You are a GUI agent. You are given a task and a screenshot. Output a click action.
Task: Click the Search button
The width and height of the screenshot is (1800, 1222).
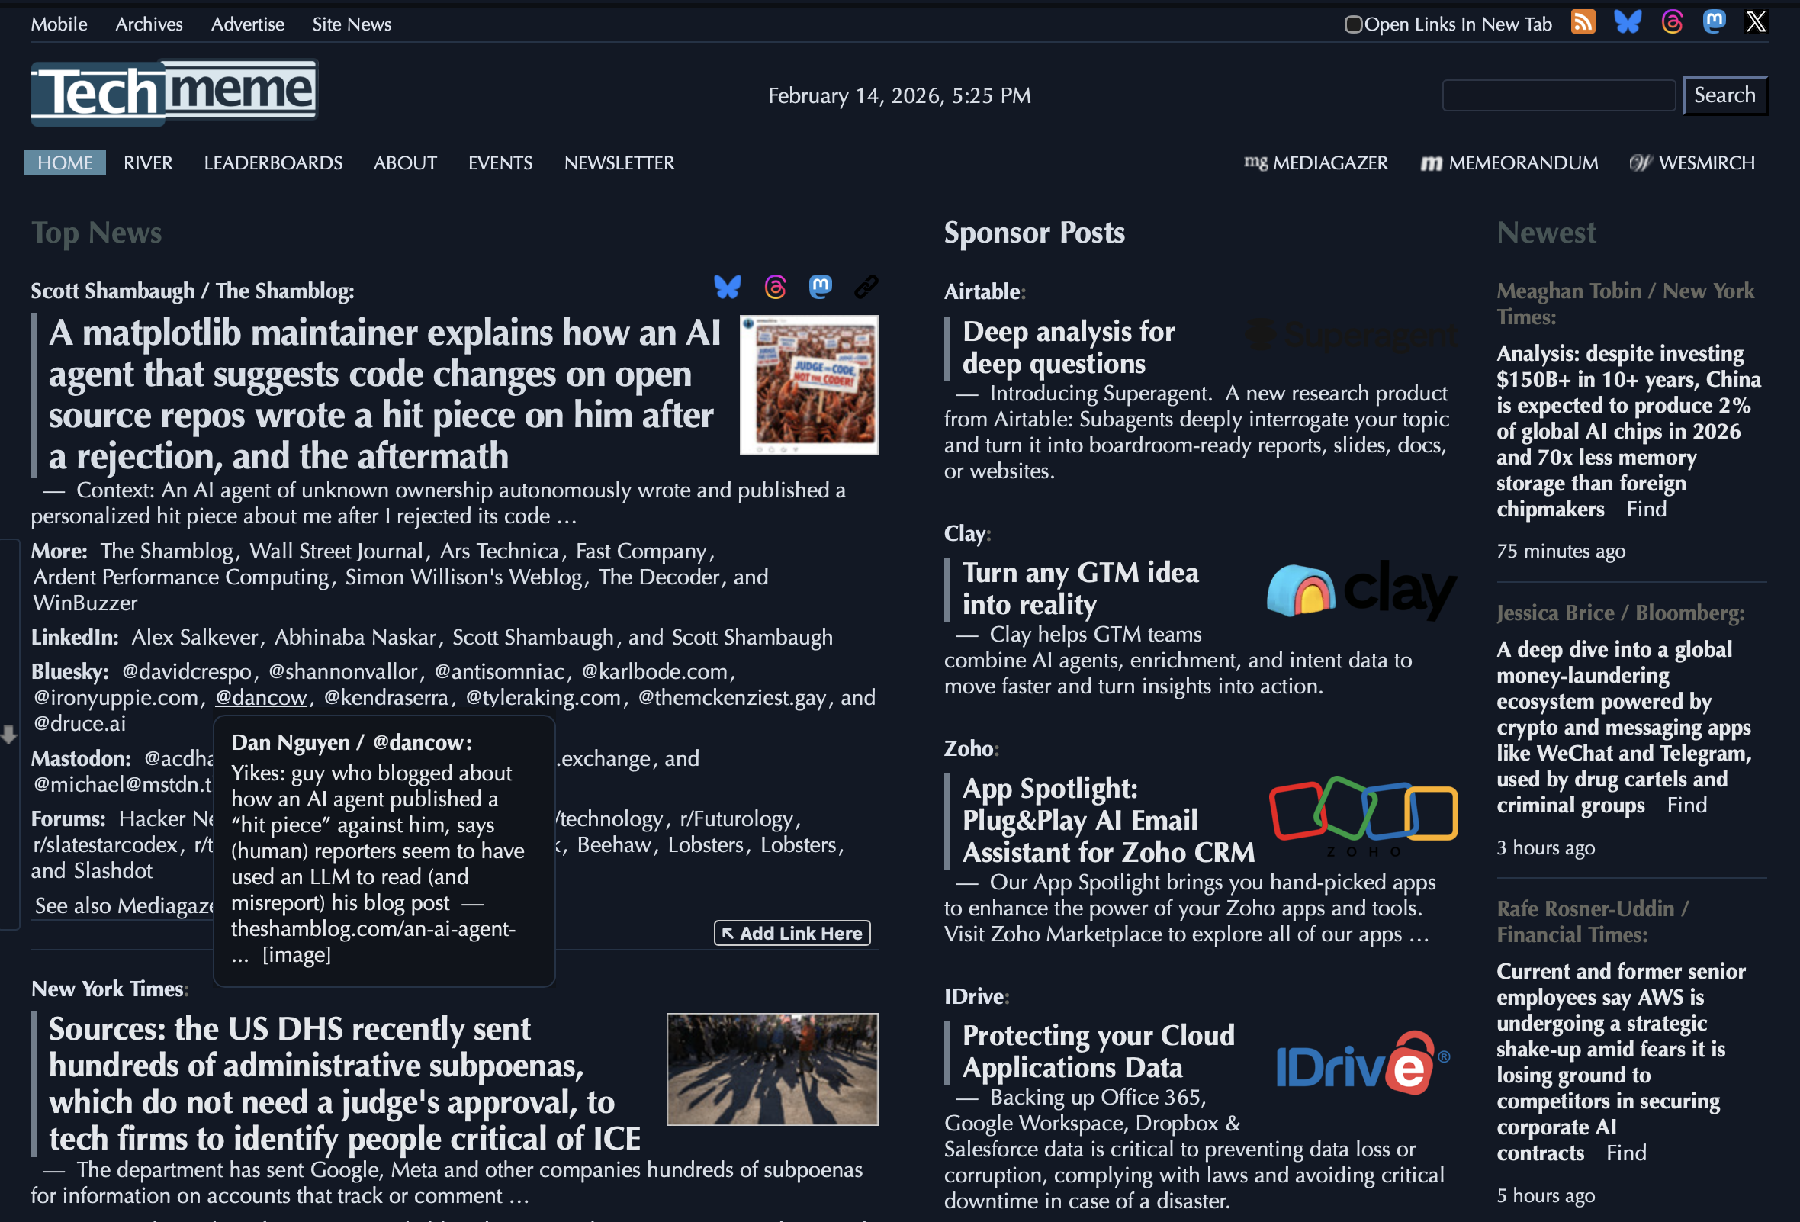1724,95
